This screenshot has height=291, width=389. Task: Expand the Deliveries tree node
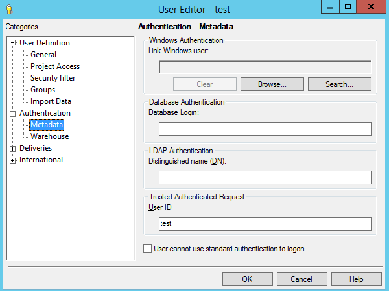[x=12, y=148]
